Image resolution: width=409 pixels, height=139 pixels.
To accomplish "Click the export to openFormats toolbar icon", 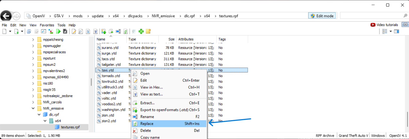I will pos(104,31).
